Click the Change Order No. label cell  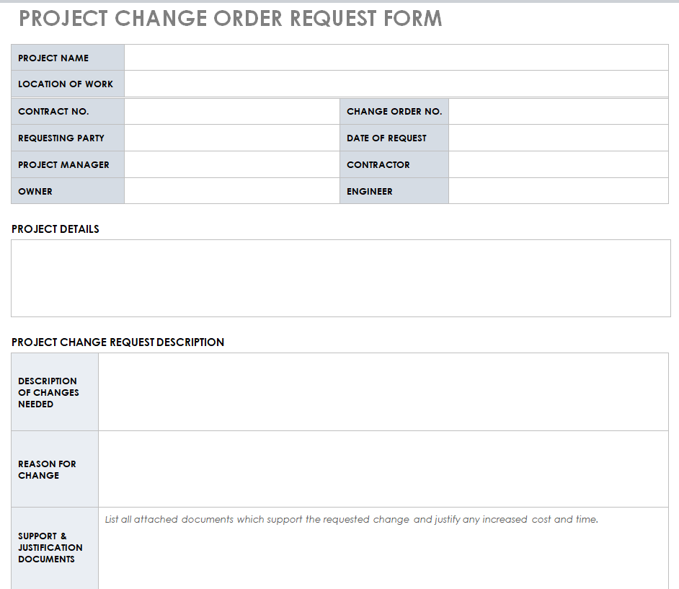click(x=394, y=112)
